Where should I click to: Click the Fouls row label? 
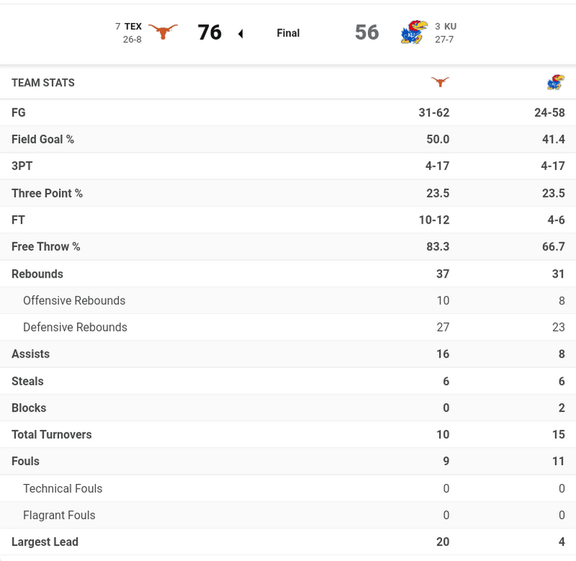click(x=25, y=462)
